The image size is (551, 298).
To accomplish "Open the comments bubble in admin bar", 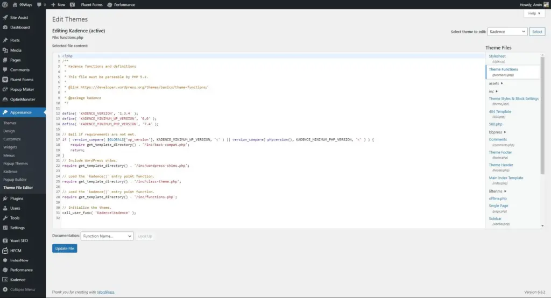I will [x=39, y=4].
